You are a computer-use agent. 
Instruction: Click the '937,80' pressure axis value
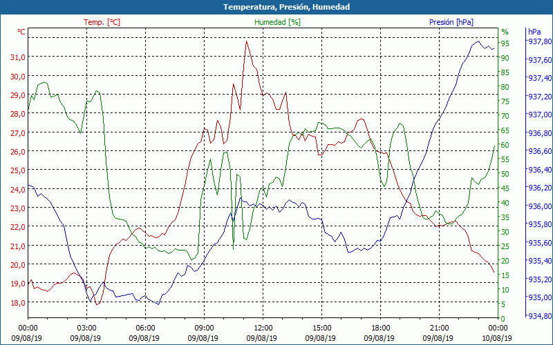click(539, 41)
